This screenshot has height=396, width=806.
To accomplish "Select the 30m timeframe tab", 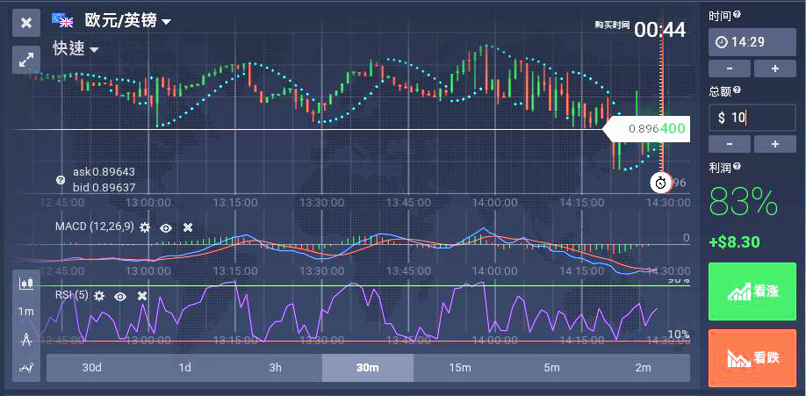I will pyautogui.click(x=368, y=368).
